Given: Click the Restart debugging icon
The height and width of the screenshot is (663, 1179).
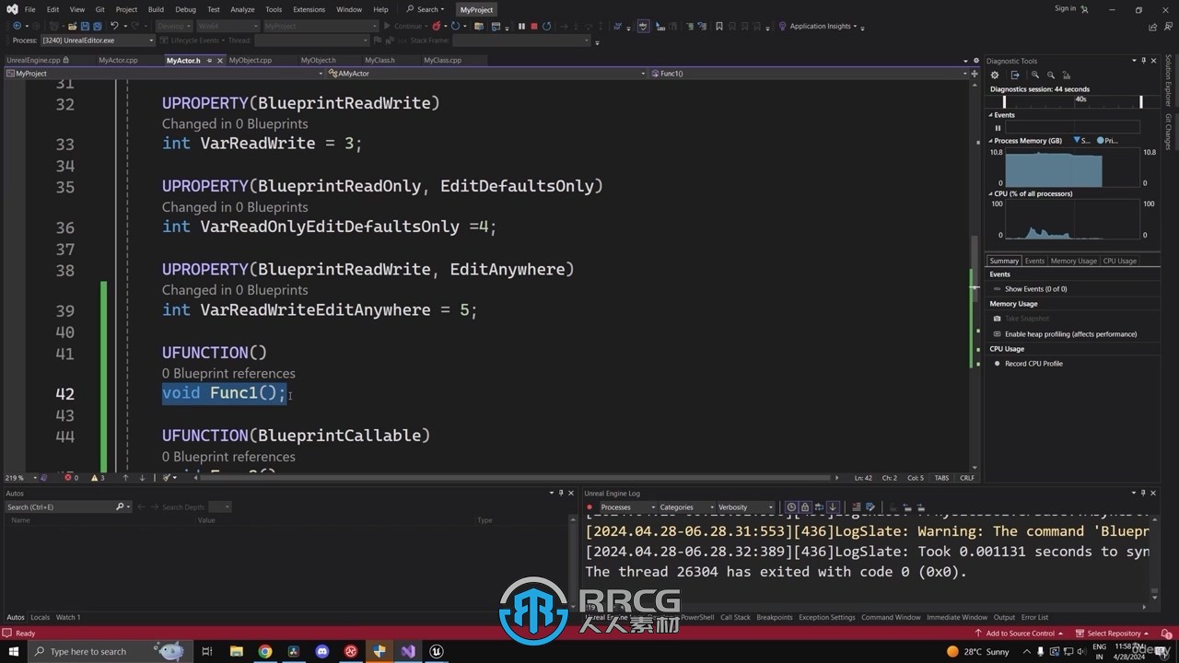Looking at the screenshot, I should point(546,26).
